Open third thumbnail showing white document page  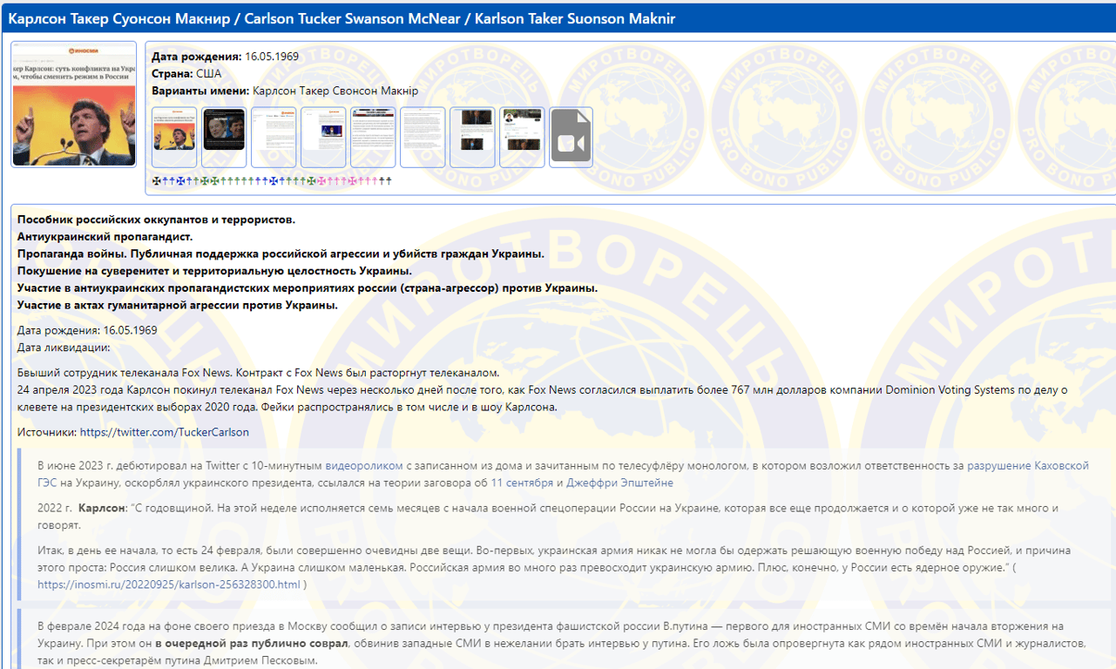274,138
